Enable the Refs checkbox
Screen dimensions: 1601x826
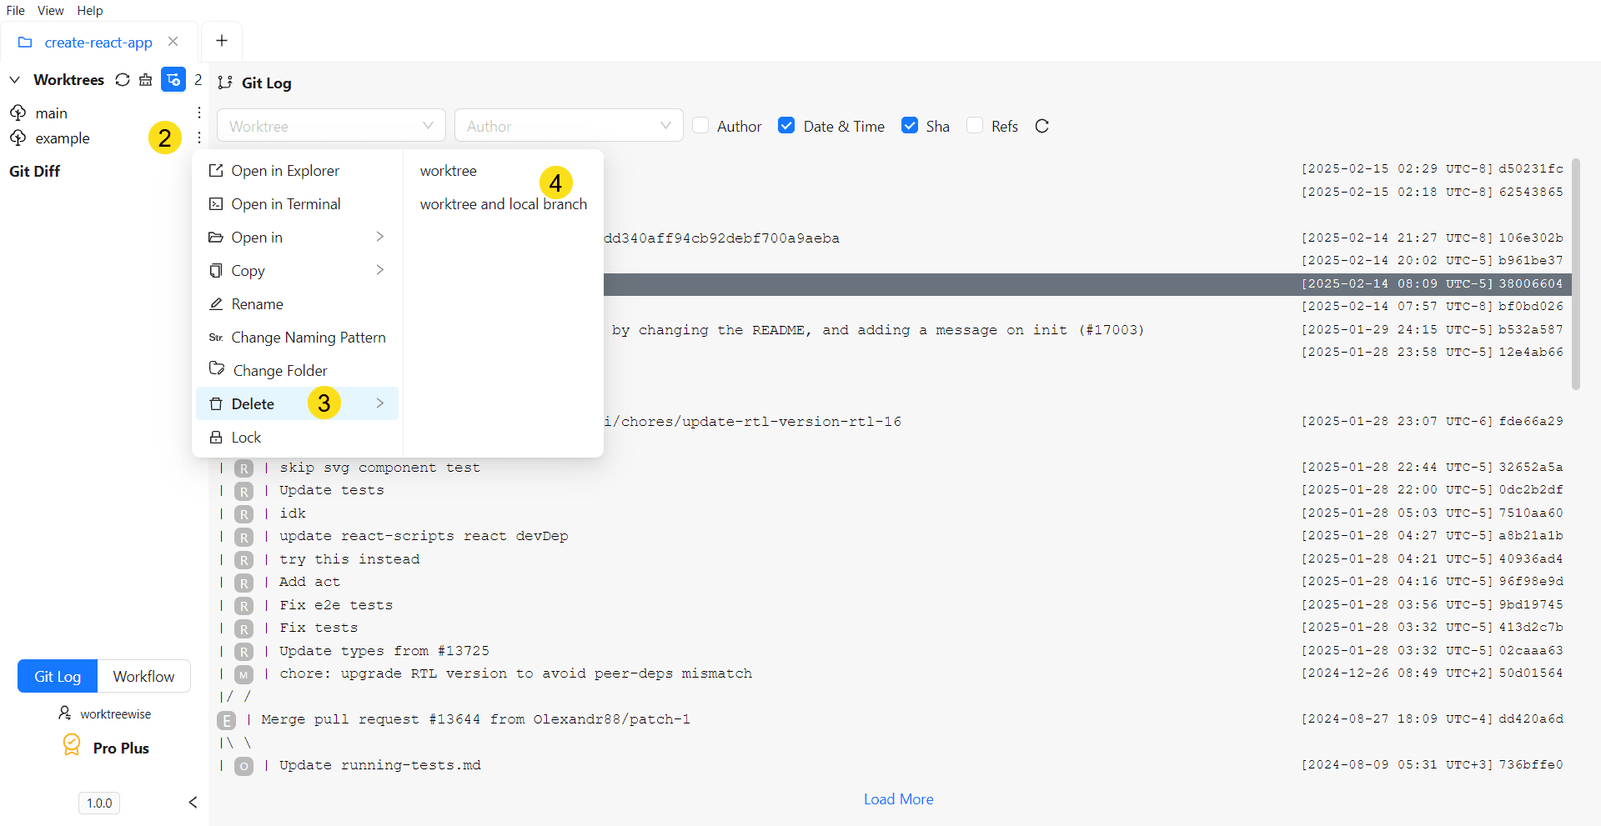(975, 125)
